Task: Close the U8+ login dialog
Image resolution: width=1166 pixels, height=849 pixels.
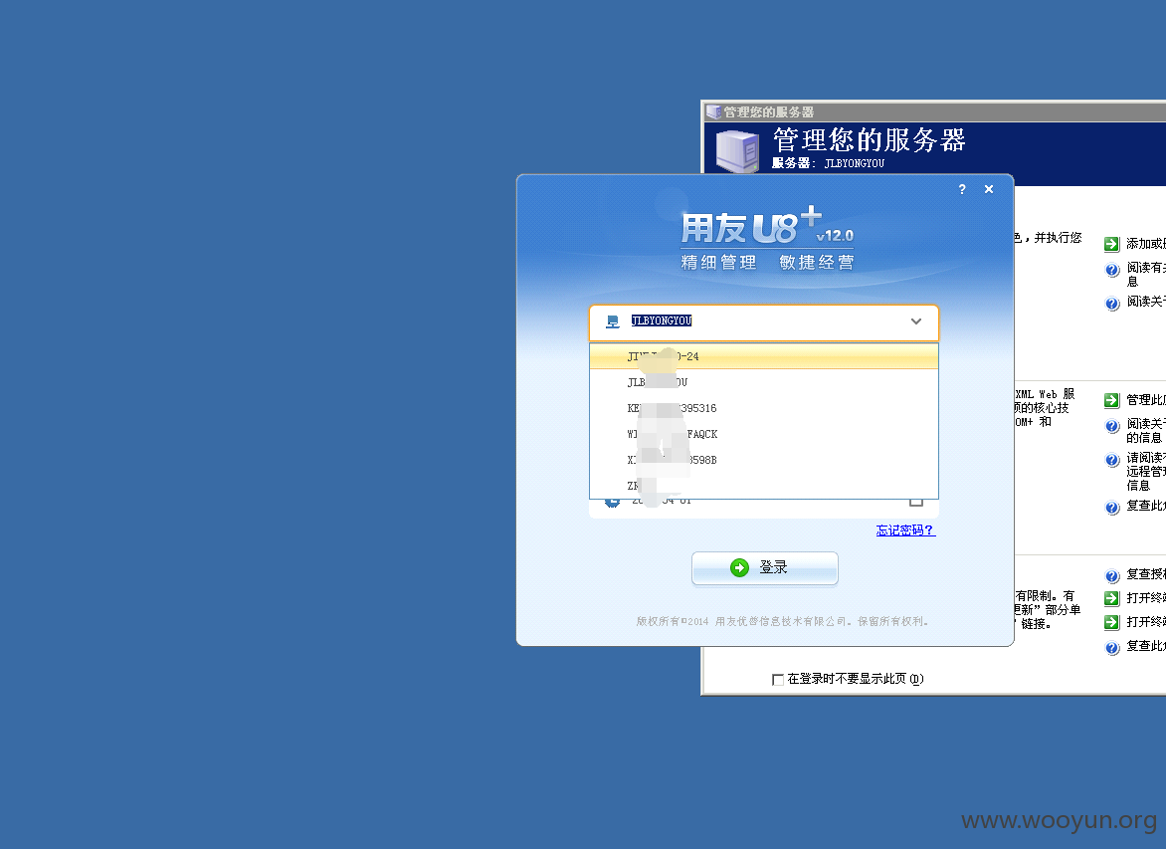Action: pyautogui.click(x=988, y=189)
